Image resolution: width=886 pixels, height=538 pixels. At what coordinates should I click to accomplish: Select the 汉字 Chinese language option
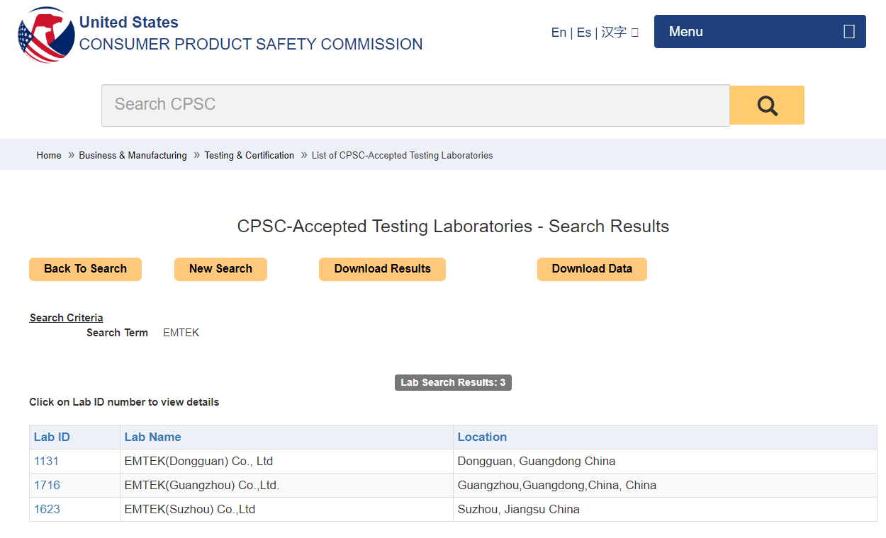pos(614,33)
